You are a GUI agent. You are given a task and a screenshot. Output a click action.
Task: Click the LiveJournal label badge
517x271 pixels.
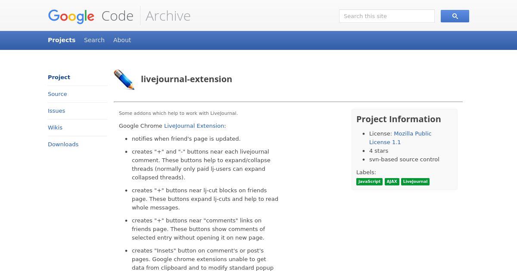(415, 182)
